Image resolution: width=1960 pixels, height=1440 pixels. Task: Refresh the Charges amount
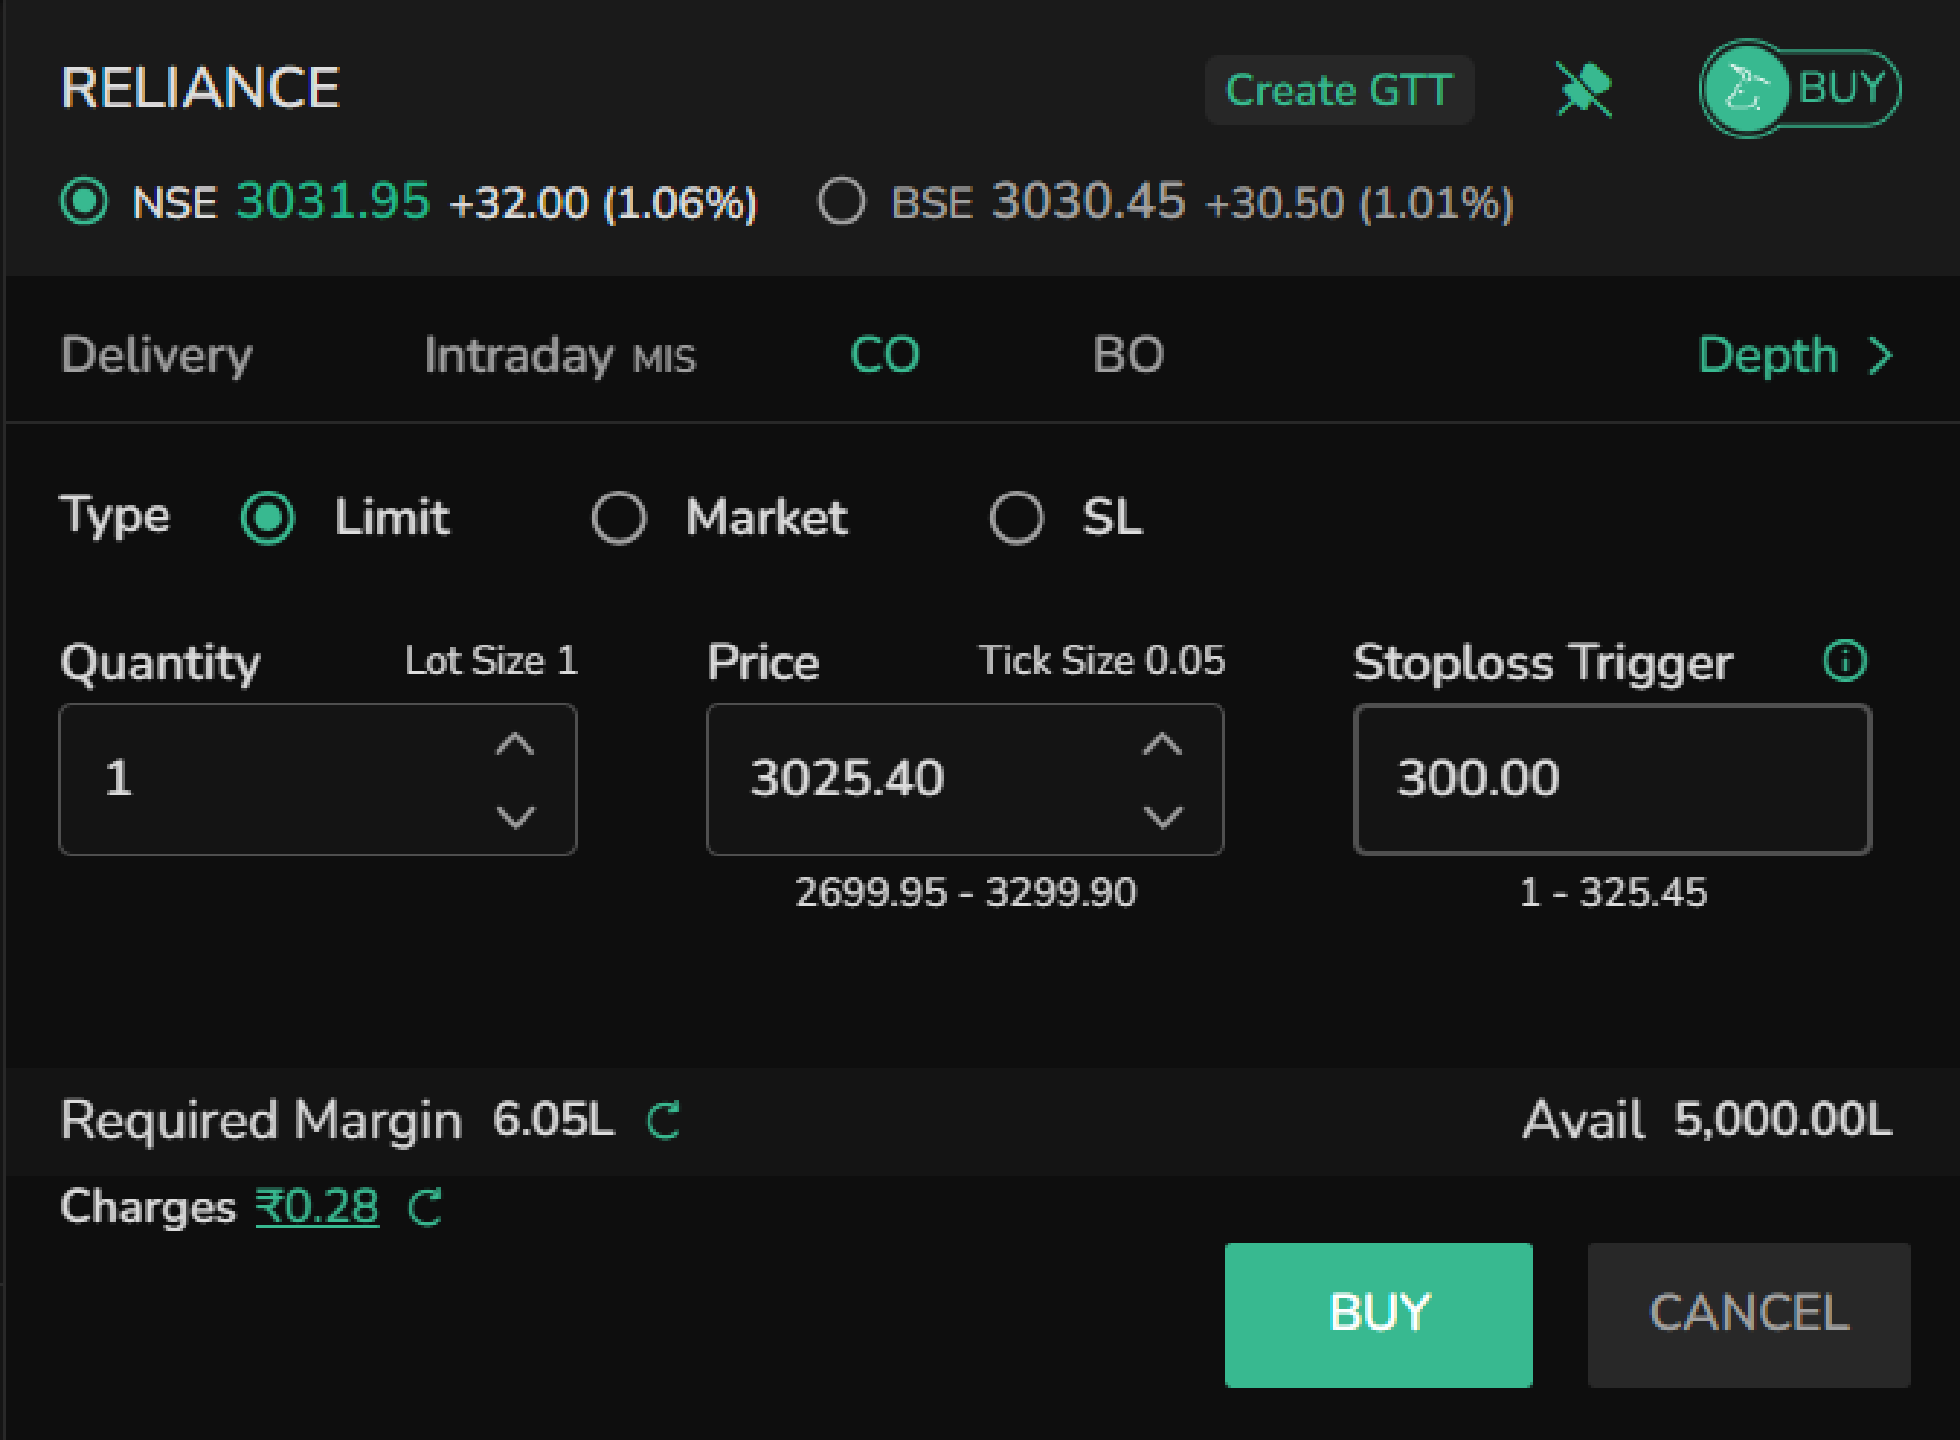coord(426,1207)
